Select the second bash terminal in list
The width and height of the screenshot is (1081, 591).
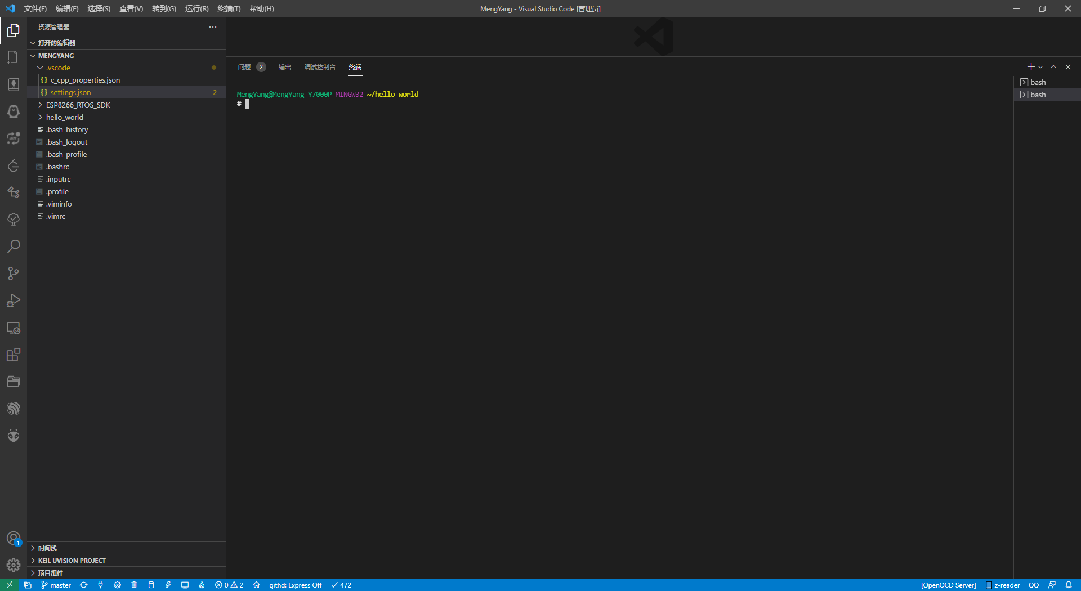pos(1047,95)
